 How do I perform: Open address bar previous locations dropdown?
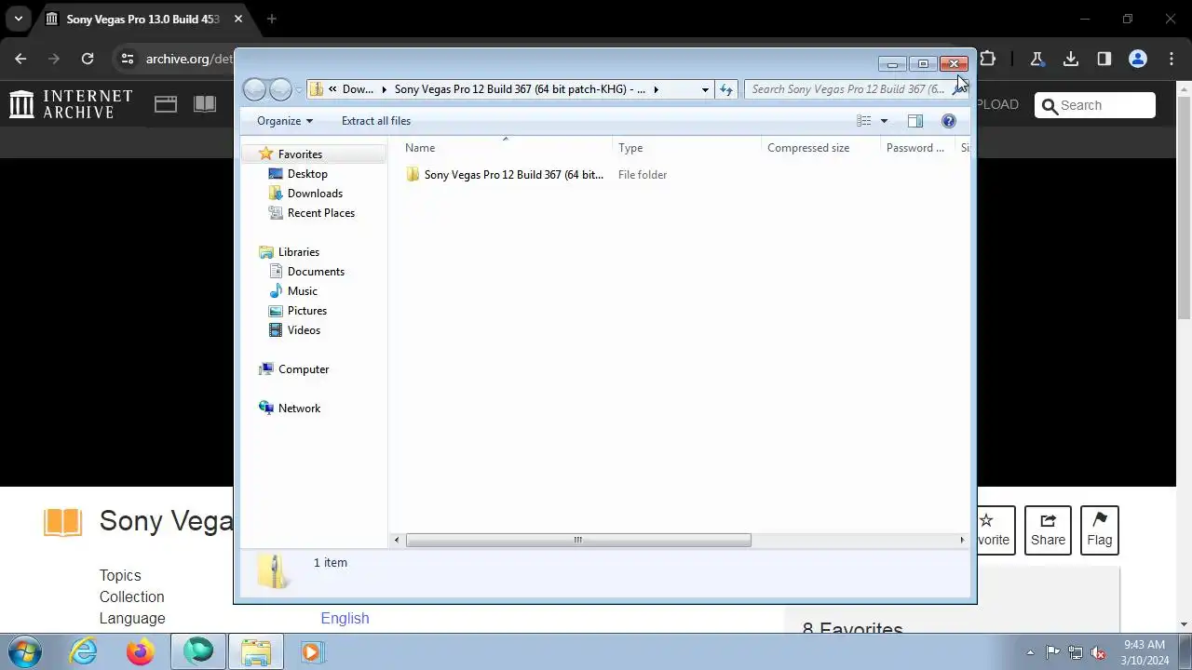705,89
